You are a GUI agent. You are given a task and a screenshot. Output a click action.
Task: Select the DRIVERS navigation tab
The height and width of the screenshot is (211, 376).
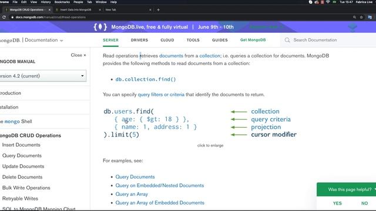point(139,40)
